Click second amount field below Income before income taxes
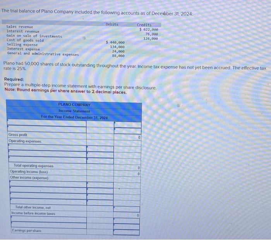271x240 pixels. click(127, 226)
